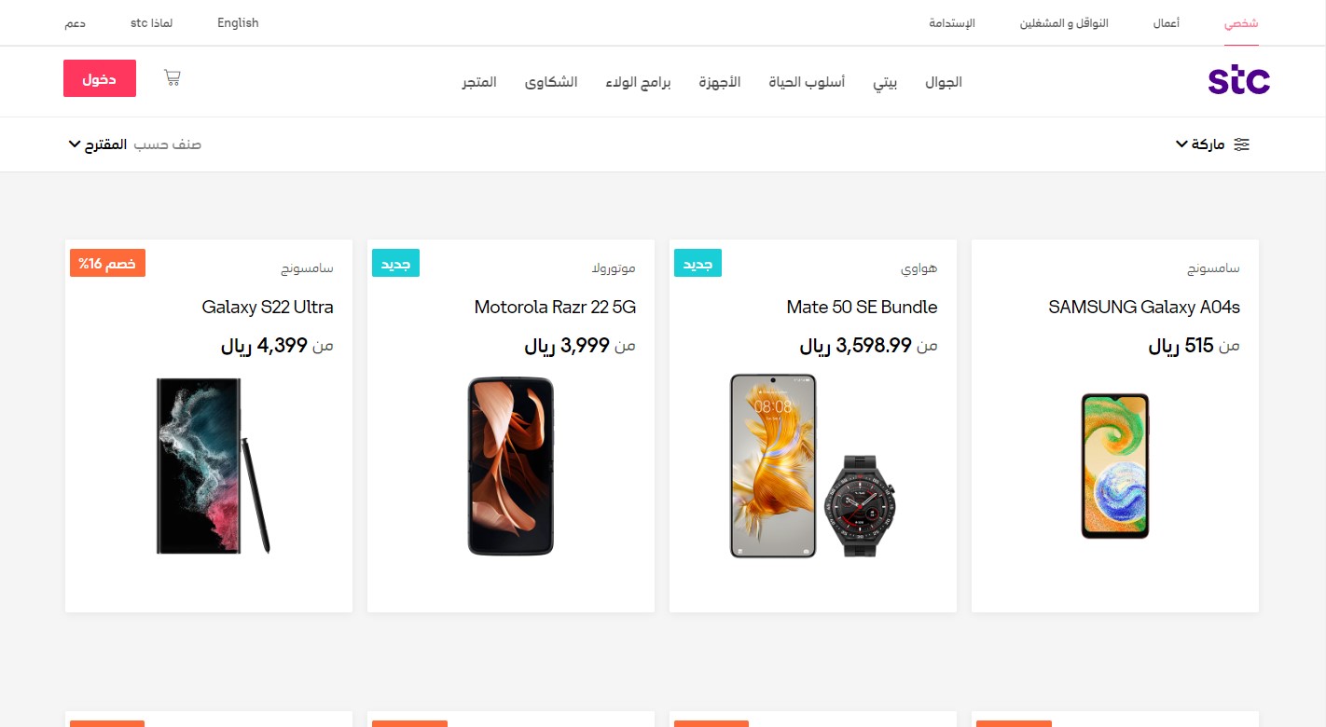
Task: Click the filter sliders icon beside ماركة
Action: (1241, 144)
